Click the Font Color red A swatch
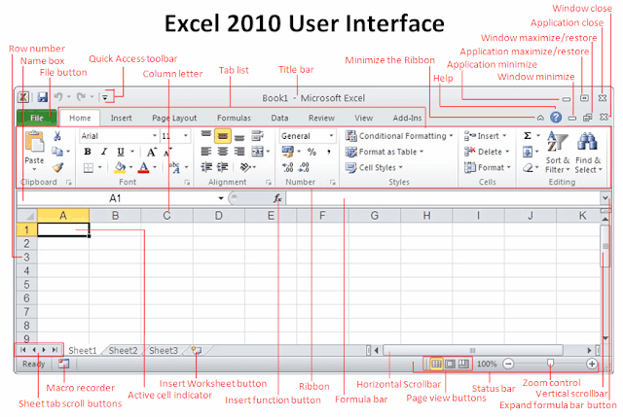The height and width of the screenshot is (417, 623). pyautogui.click(x=144, y=168)
